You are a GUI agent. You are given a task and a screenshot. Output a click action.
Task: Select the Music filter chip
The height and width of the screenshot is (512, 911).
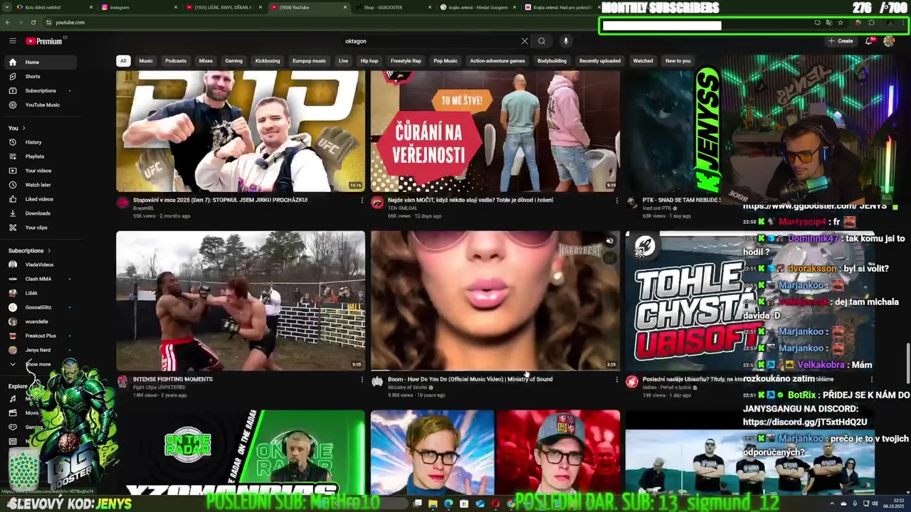coord(146,61)
